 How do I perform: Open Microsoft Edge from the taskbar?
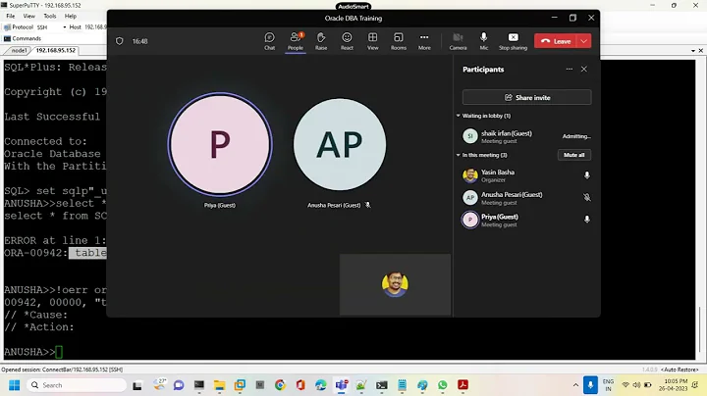(320, 385)
